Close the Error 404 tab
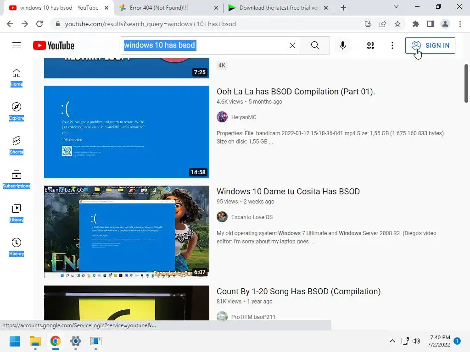Viewport: 470px width, 352px height. click(216, 8)
